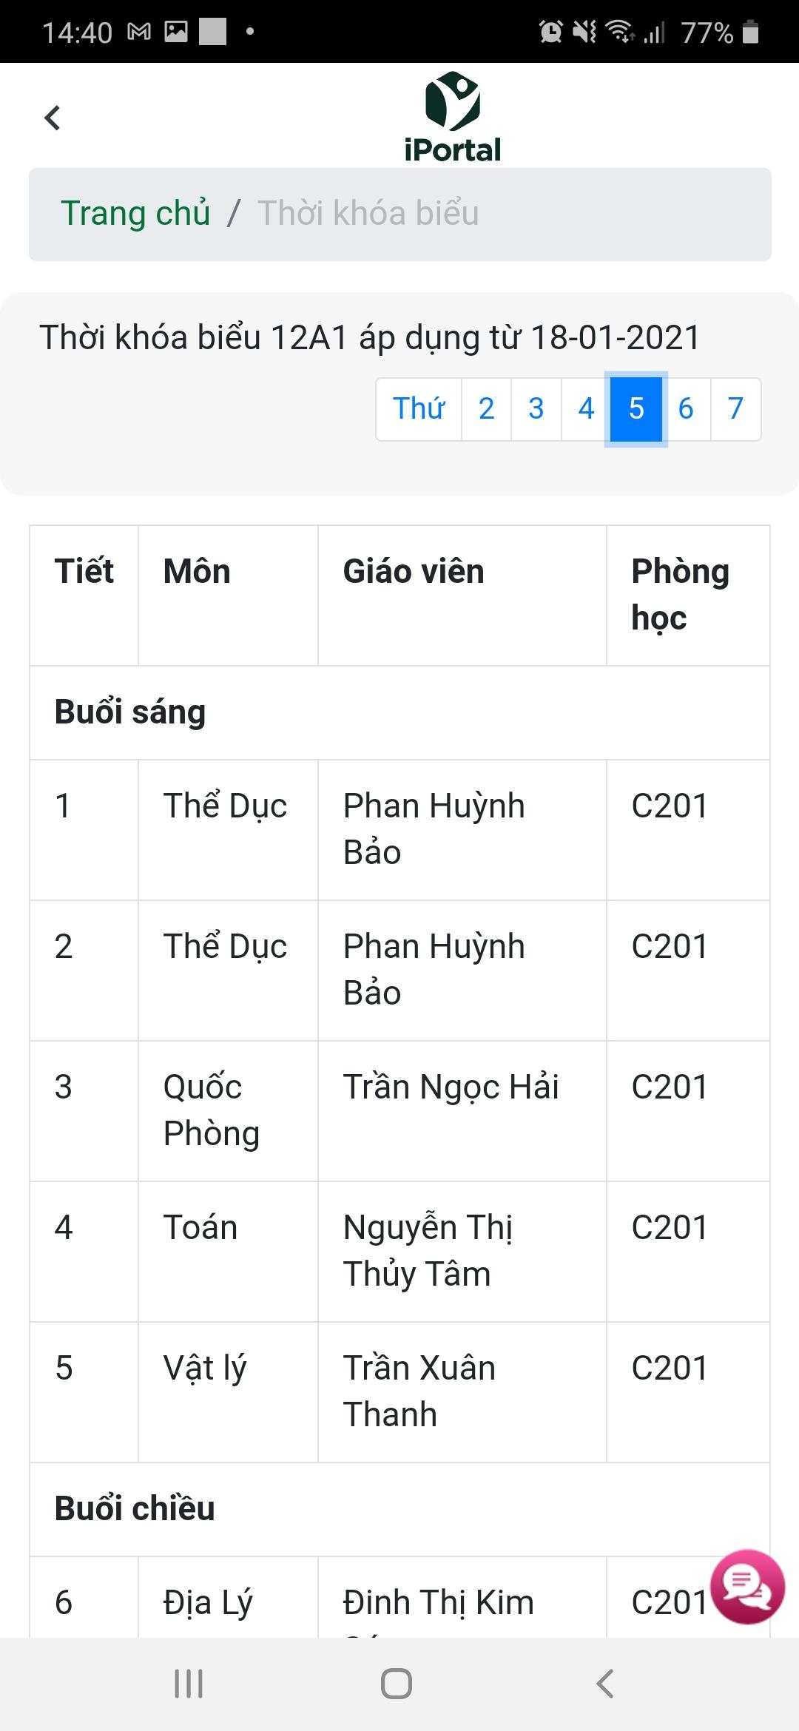Select the active day 5 tab
The height and width of the screenshot is (1731, 799).
(x=636, y=409)
